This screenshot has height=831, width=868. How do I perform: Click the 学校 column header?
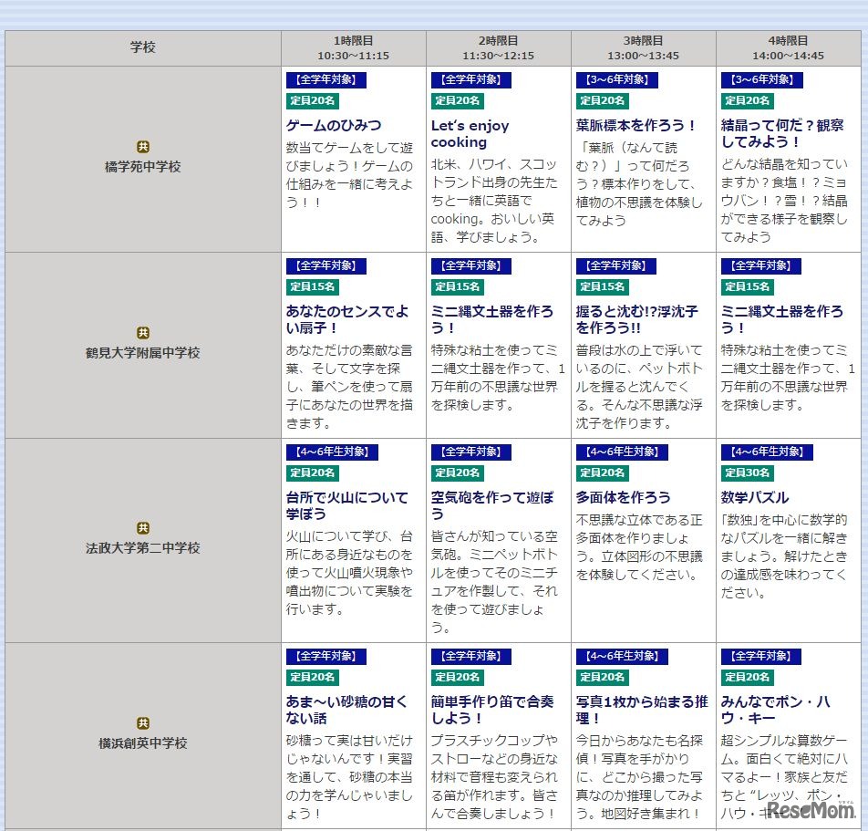point(143,47)
